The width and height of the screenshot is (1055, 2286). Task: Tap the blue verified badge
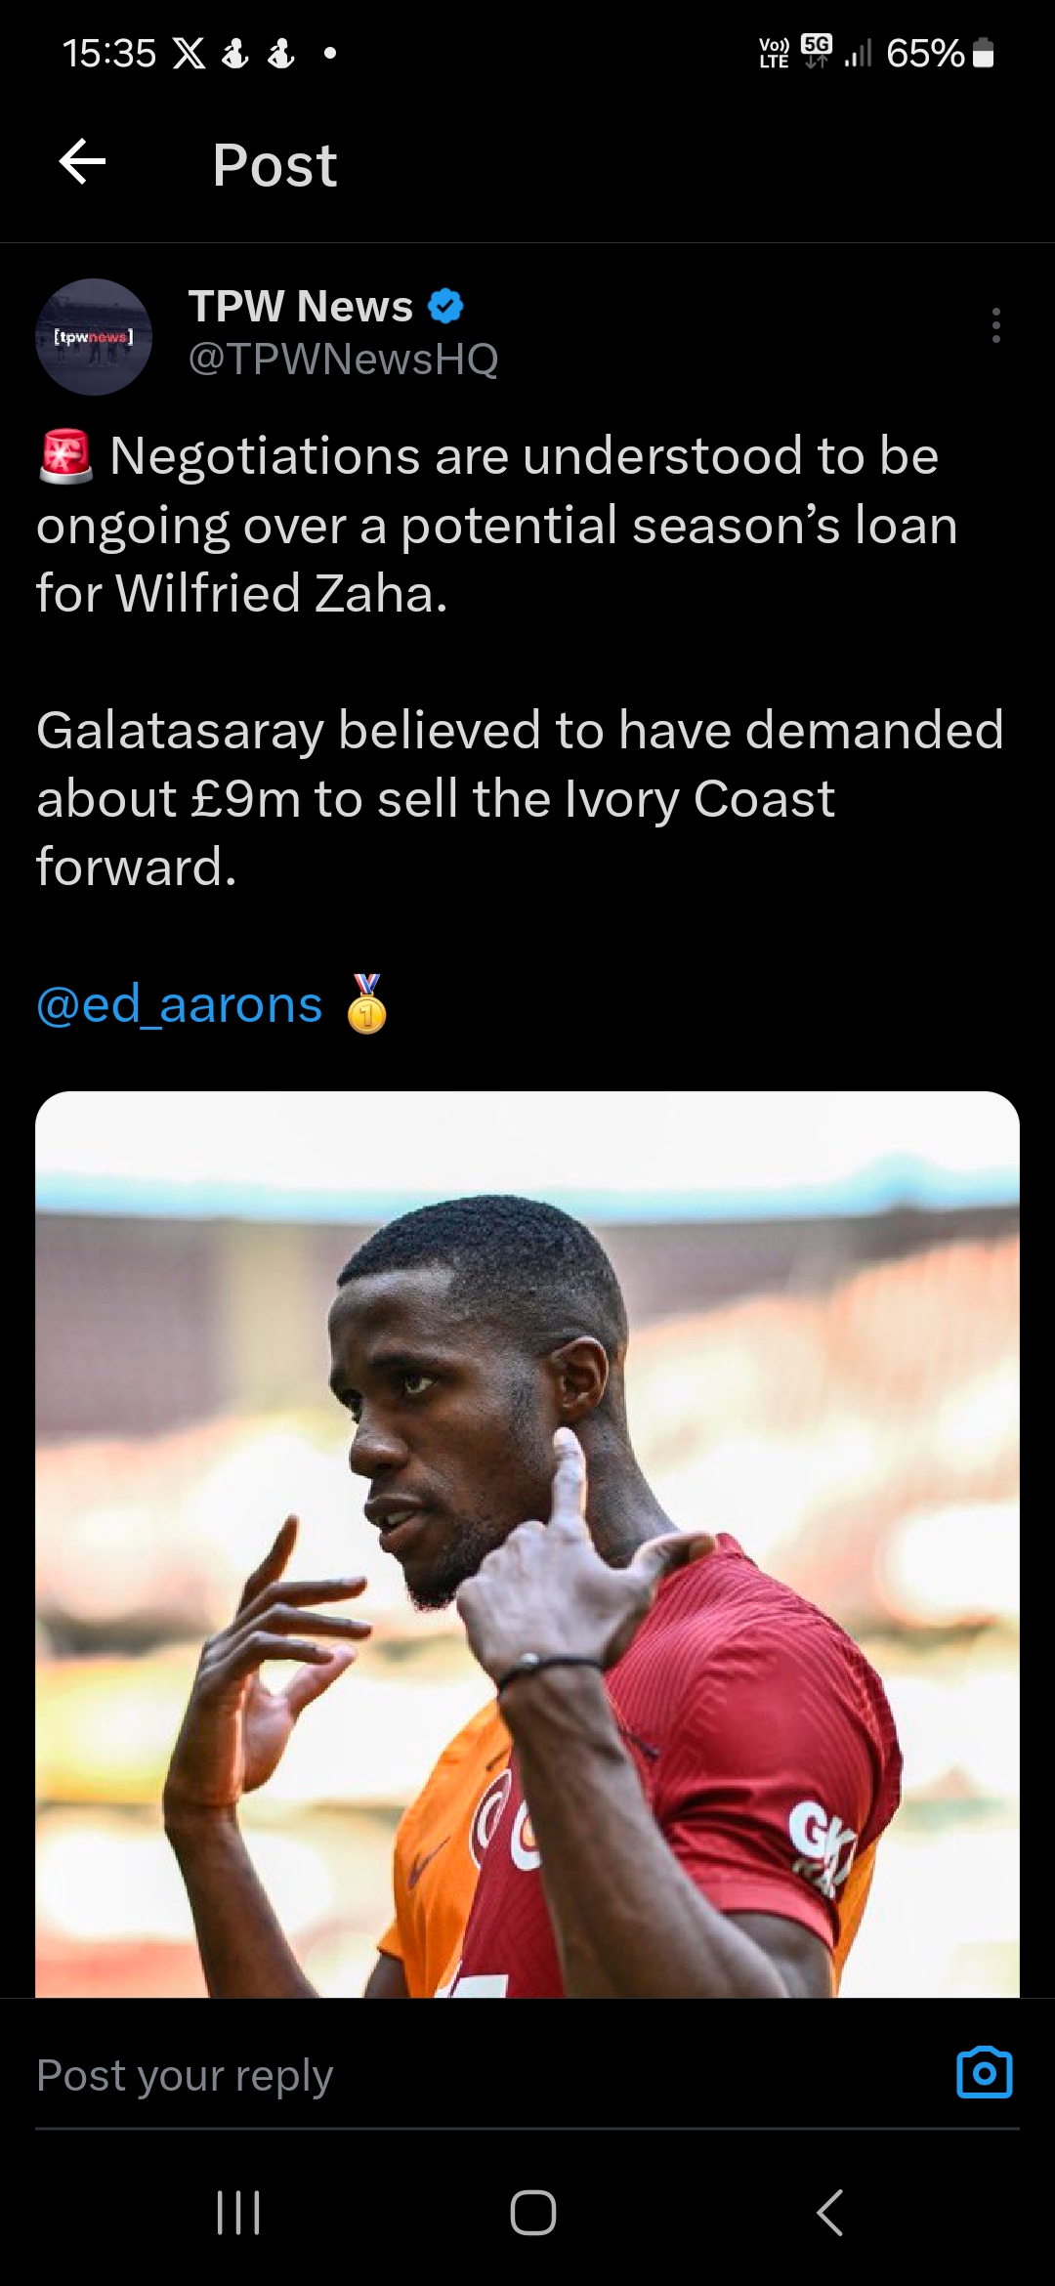[446, 307]
